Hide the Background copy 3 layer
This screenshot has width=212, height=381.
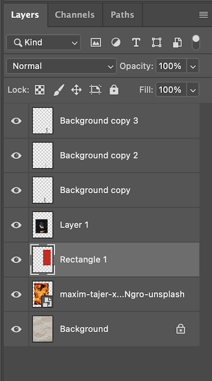[x=16, y=121]
